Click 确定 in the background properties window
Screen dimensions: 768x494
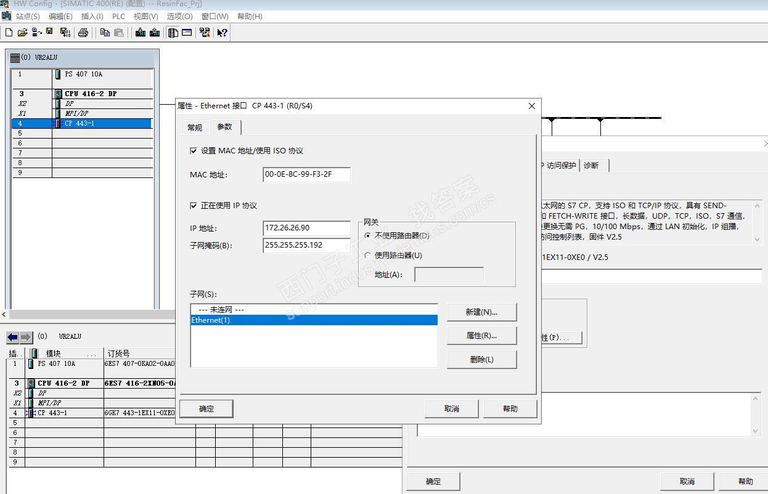(433, 482)
